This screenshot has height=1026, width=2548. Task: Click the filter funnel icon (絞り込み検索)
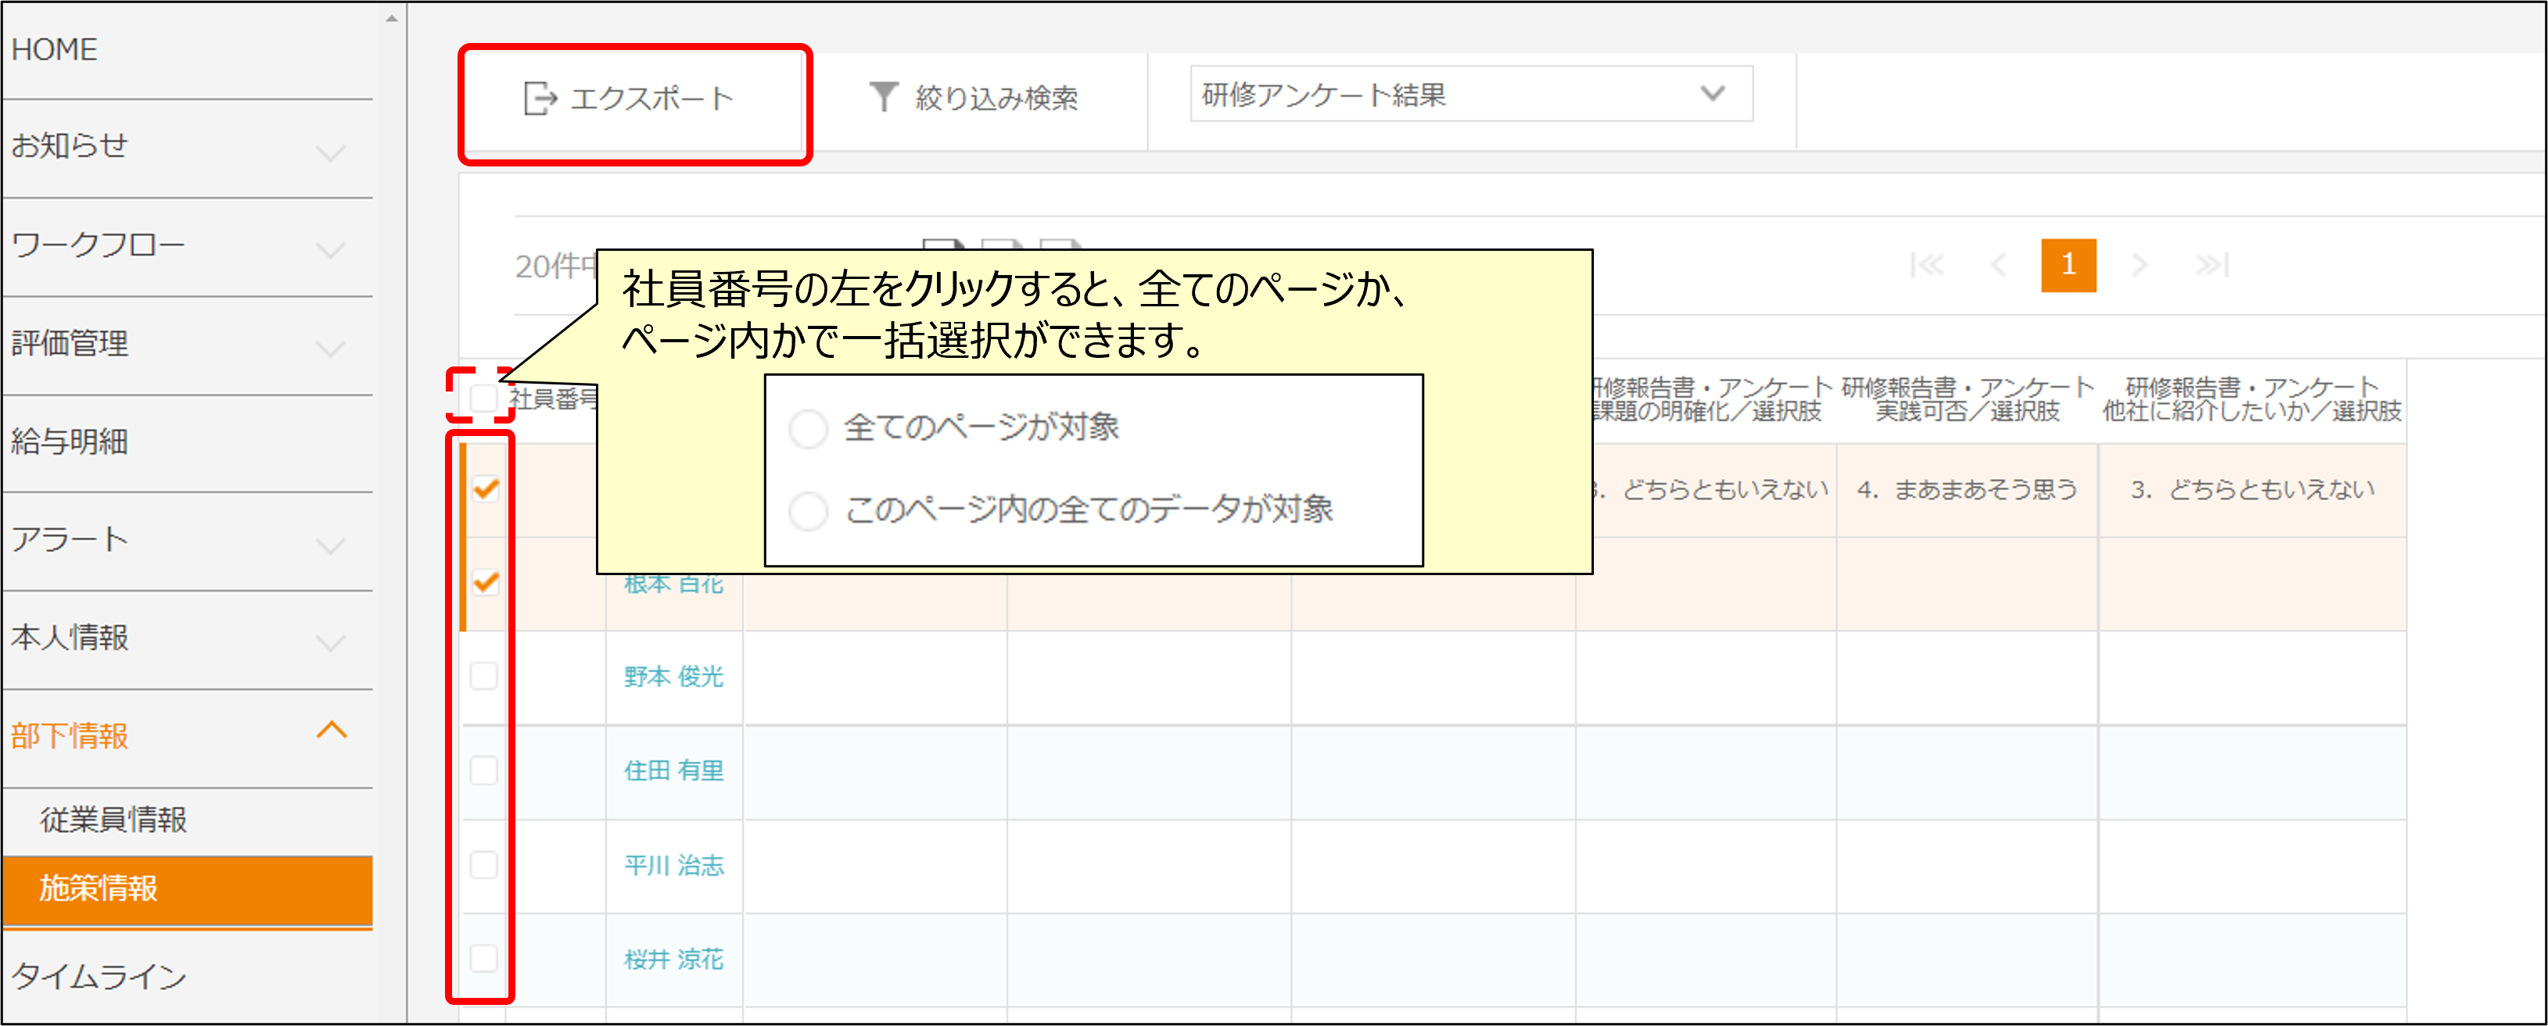882,97
